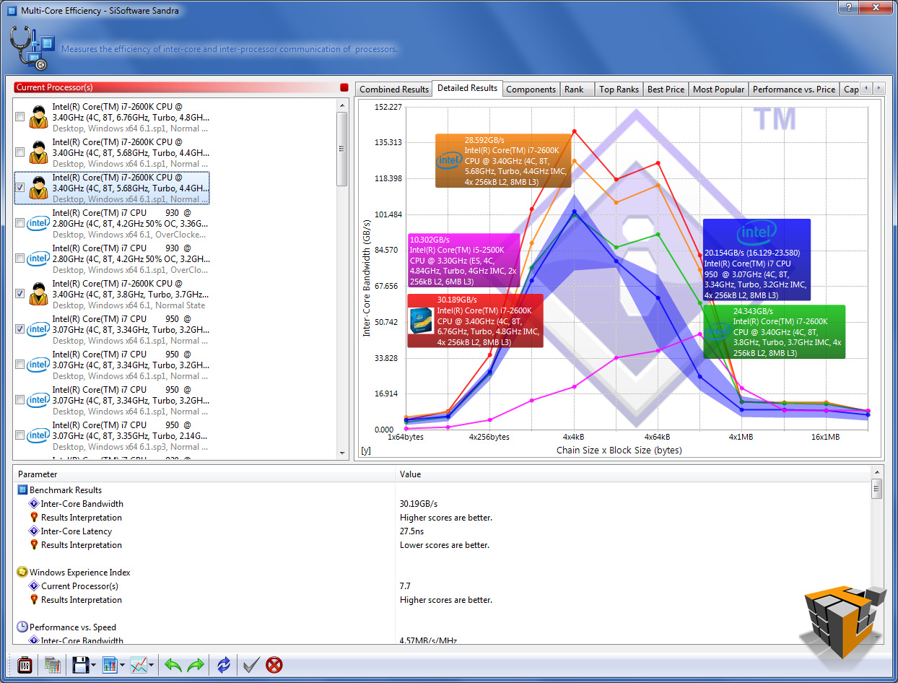Image resolution: width=898 pixels, height=683 pixels.
Task: Click the results pane scroll-up arrow
Action: coord(877,474)
